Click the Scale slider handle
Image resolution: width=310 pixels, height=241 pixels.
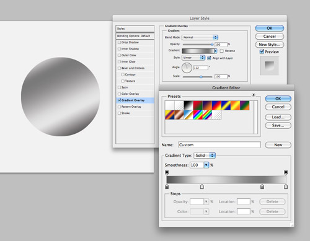point(201,77)
